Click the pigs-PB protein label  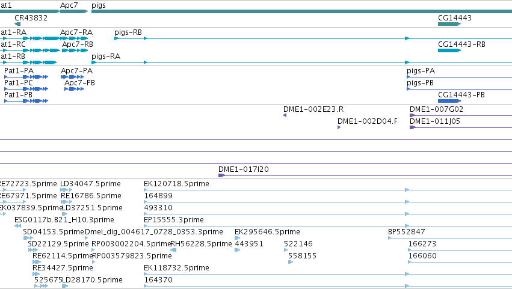420,83
